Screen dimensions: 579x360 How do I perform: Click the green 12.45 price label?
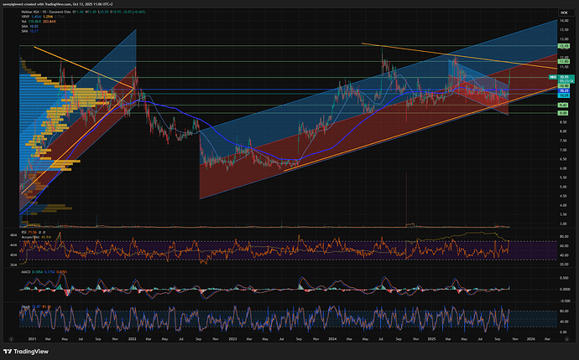coord(564,47)
